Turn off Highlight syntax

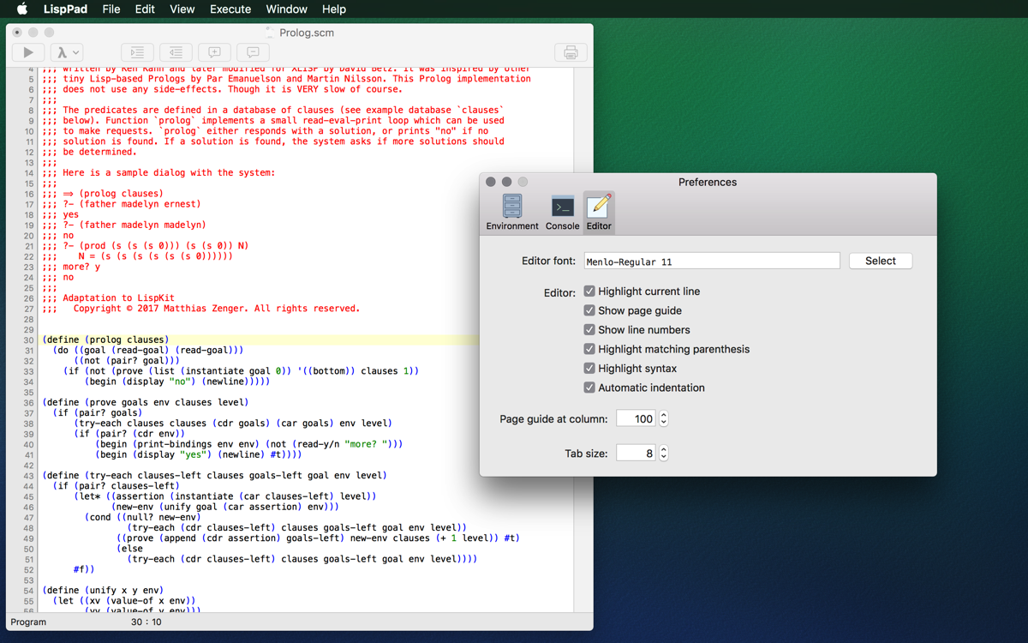coord(589,369)
